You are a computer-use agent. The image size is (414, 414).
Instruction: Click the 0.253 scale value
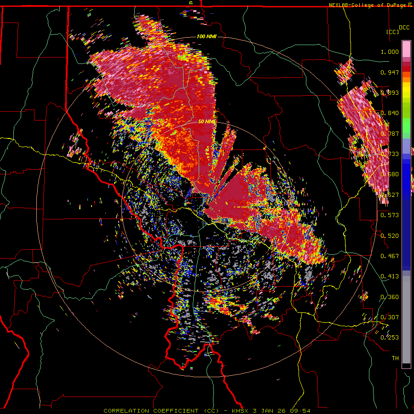[x=390, y=338]
